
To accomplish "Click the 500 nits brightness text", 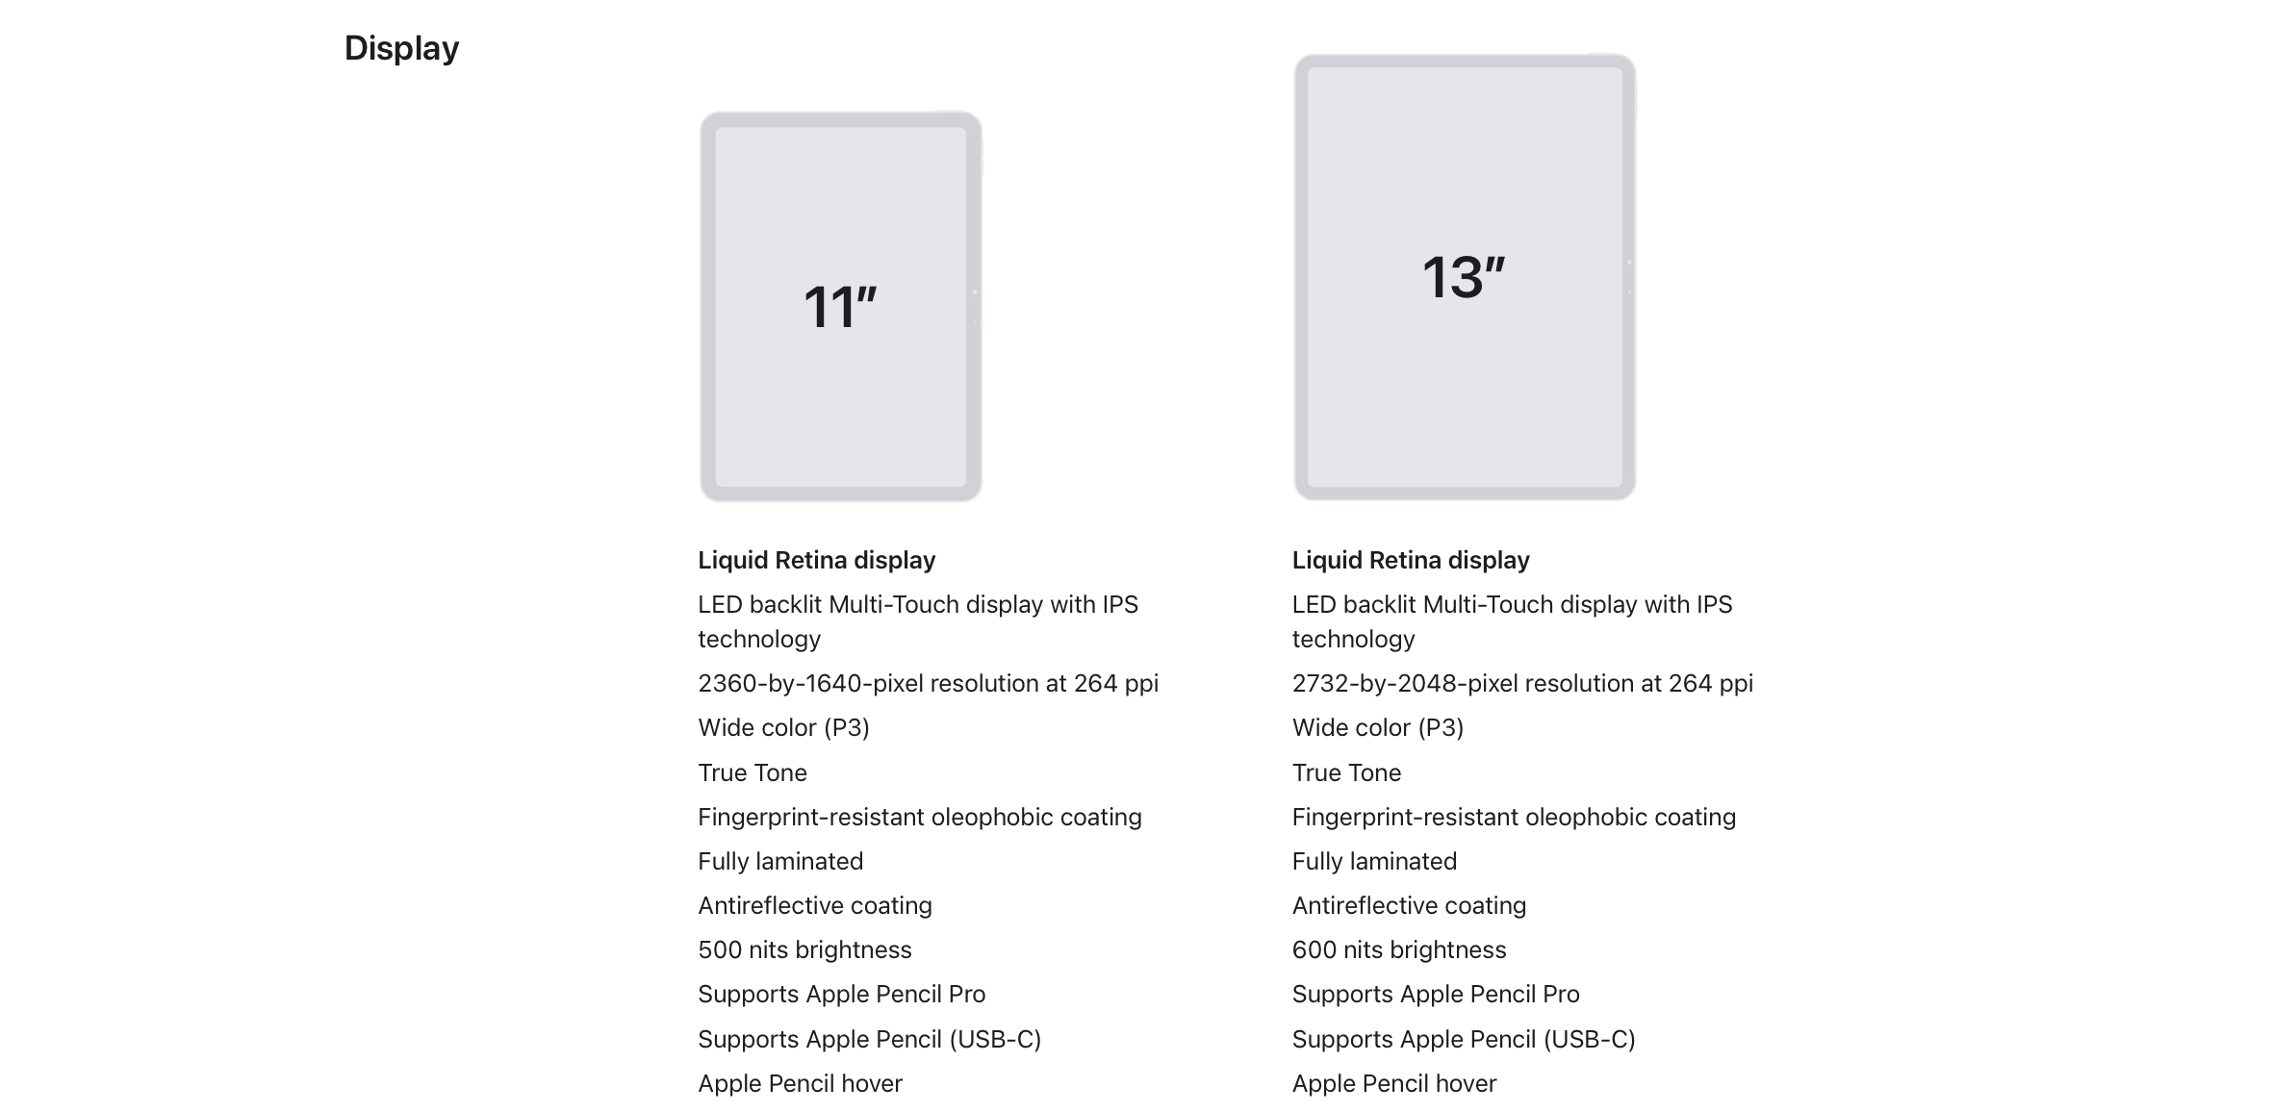I will [x=804, y=949].
